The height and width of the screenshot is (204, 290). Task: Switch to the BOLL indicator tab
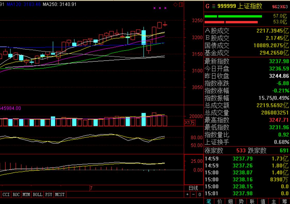coord(37,194)
